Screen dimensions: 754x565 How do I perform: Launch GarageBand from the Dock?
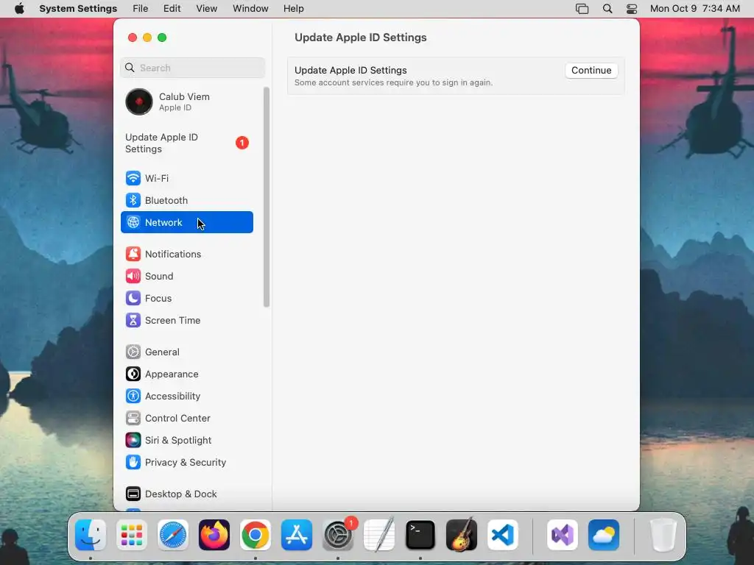tap(462, 535)
